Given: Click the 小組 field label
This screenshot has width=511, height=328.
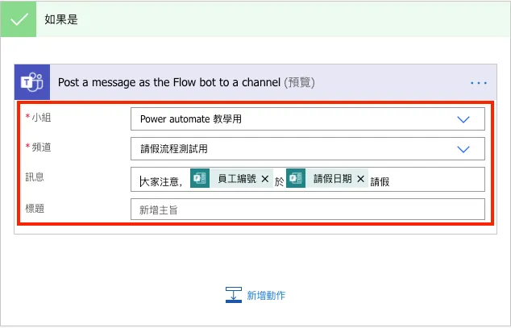Looking at the screenshot, I should click(41, 118).
